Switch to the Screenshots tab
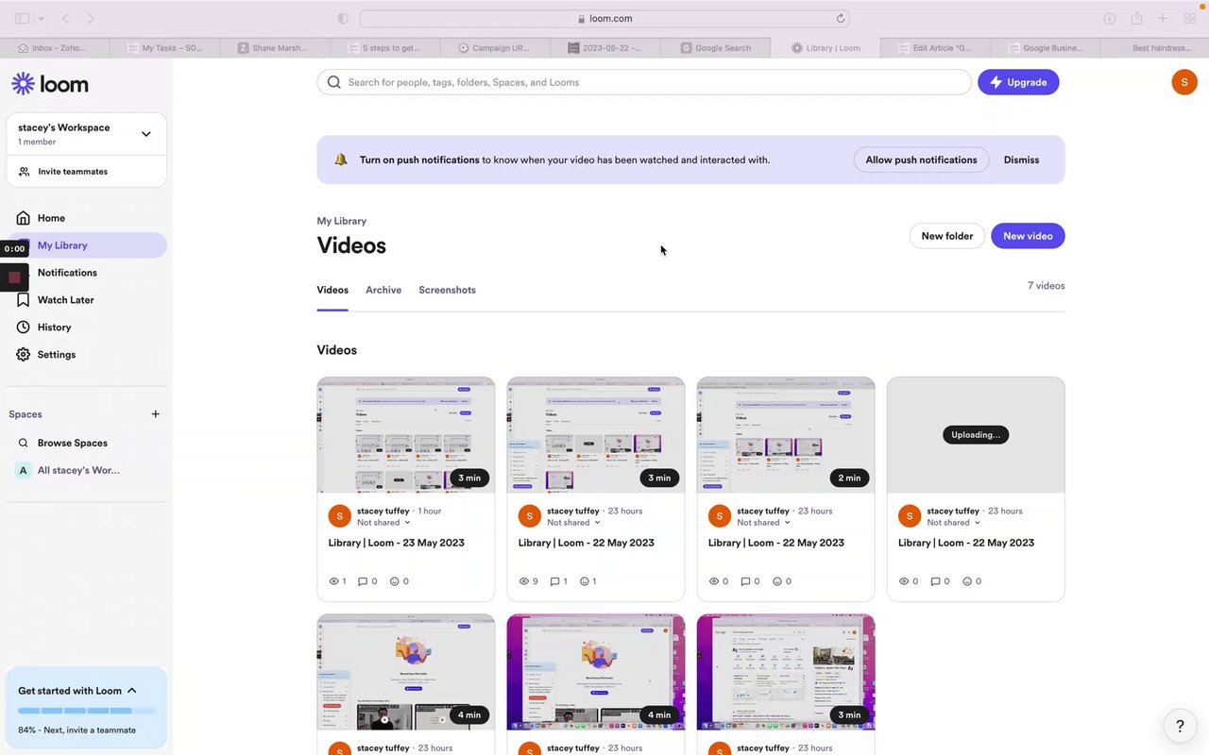1209x755 pixels. [447, 290]
